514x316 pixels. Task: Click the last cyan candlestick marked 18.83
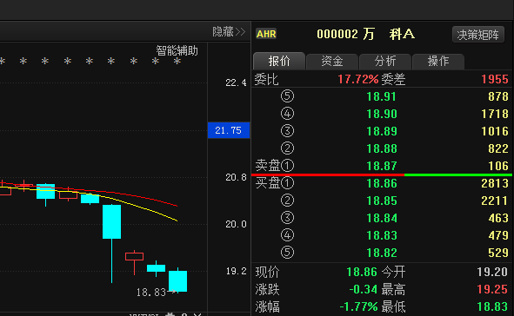178,281
